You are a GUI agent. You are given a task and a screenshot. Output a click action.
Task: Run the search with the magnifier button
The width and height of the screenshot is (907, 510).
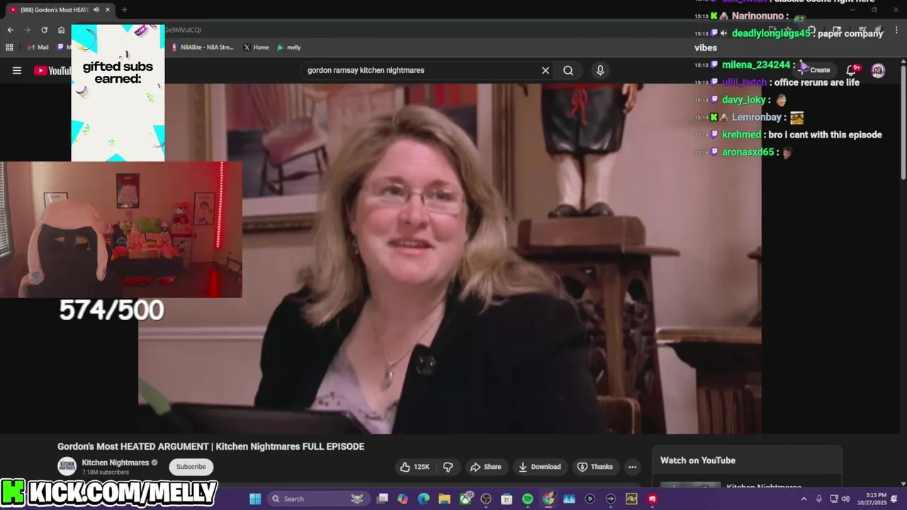(568, 70)
